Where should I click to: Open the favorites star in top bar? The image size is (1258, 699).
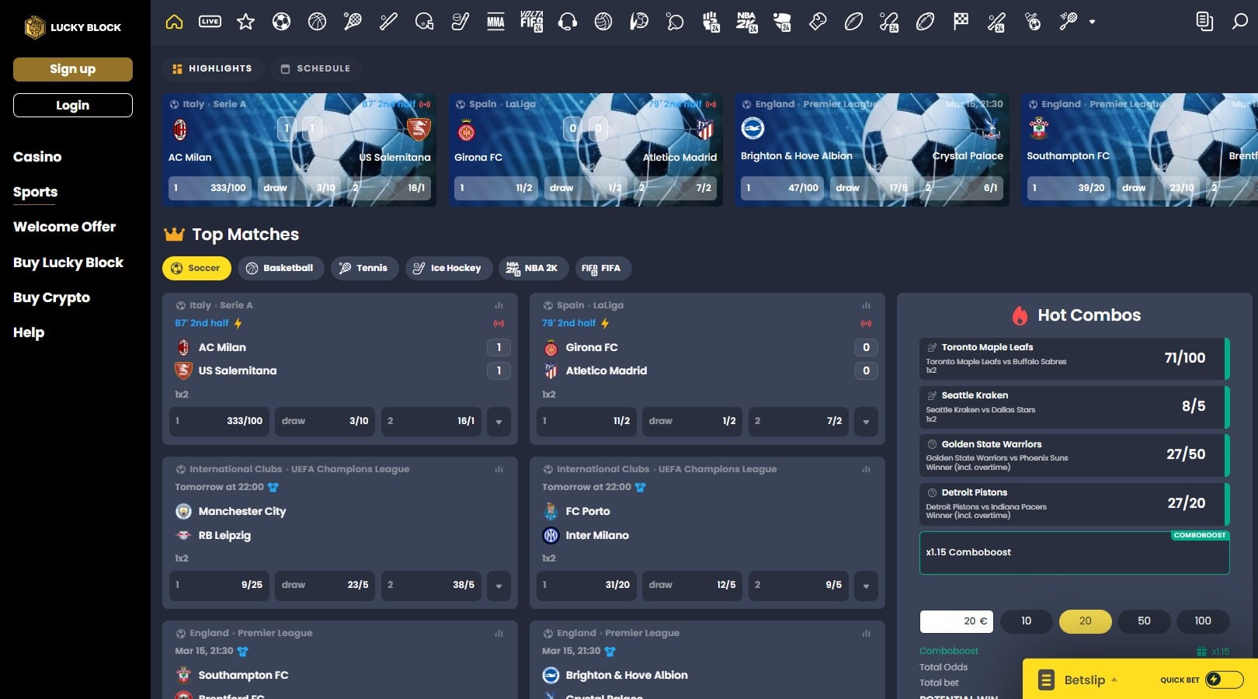(x=245, y=22)
